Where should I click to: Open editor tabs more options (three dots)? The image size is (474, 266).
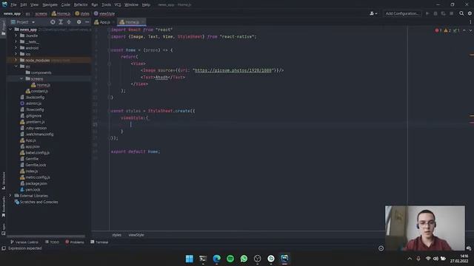coord(470,22)
